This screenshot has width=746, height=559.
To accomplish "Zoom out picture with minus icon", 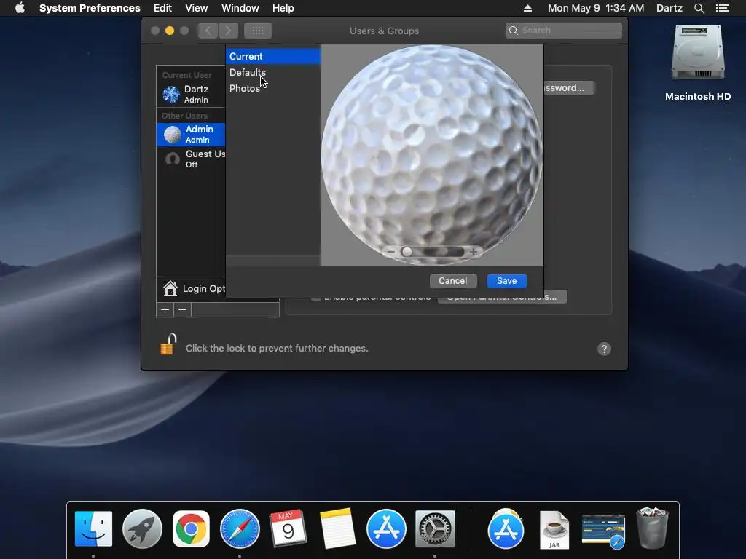I will point(391,251).
